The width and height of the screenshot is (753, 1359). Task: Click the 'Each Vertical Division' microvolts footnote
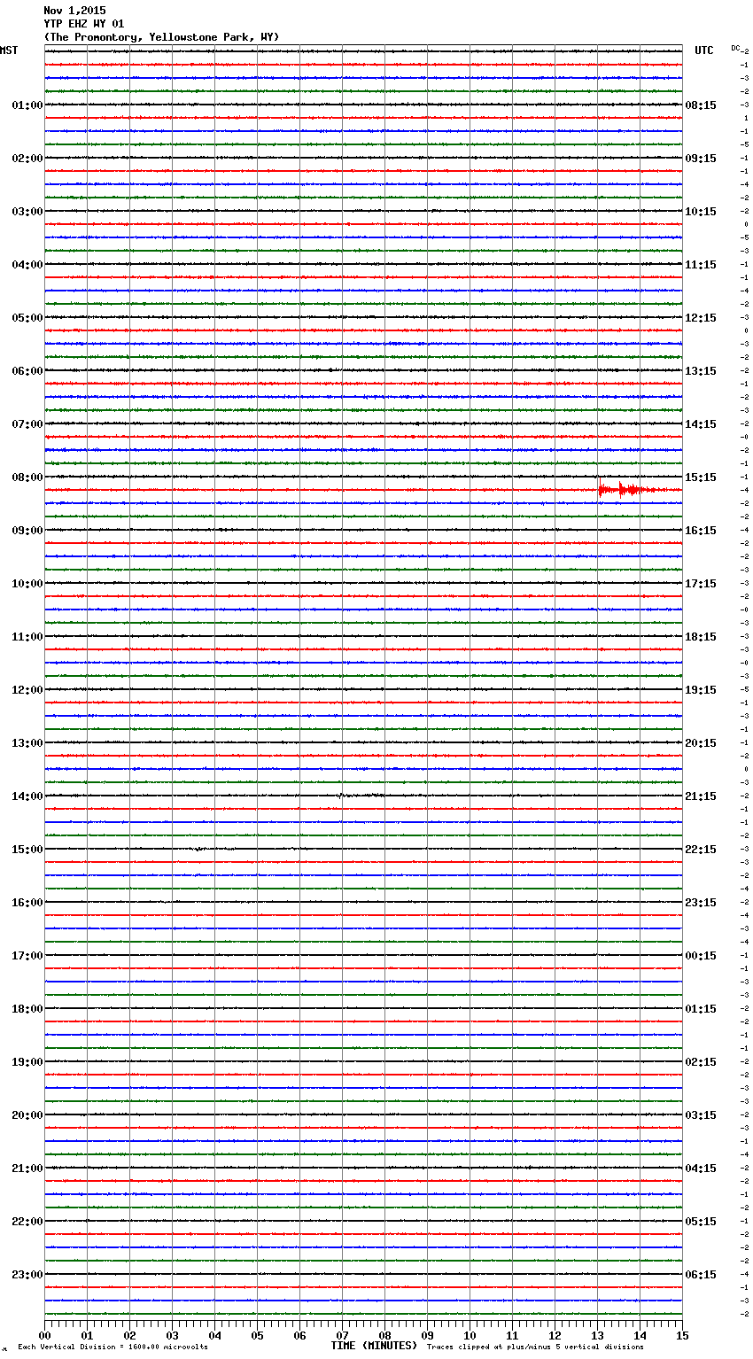coord(113,1347)
